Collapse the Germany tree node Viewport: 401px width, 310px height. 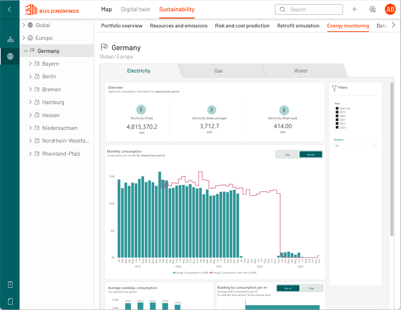point(25,51)
